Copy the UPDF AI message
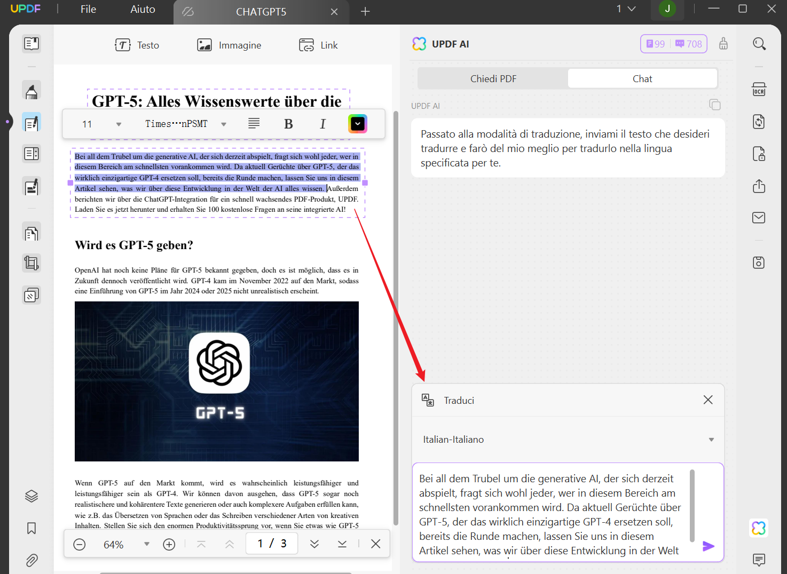Image resolution: width=787 pixels, height=574 pixels. point(715,105)
